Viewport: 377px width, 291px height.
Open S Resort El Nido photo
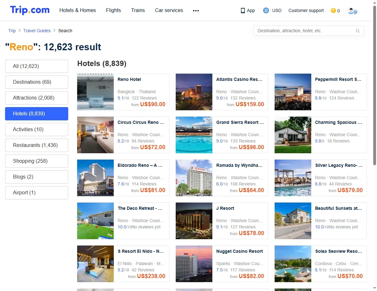coord(95,264)
